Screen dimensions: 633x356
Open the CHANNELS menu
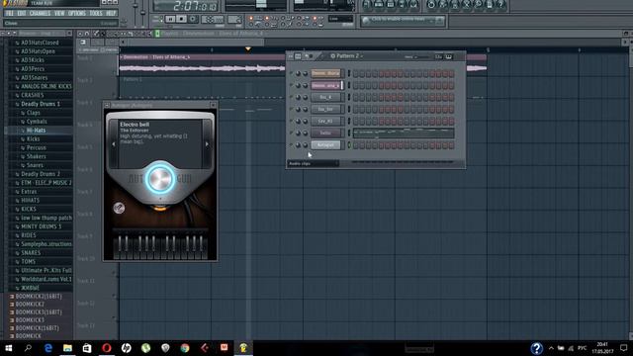click(x=40, y=13)
